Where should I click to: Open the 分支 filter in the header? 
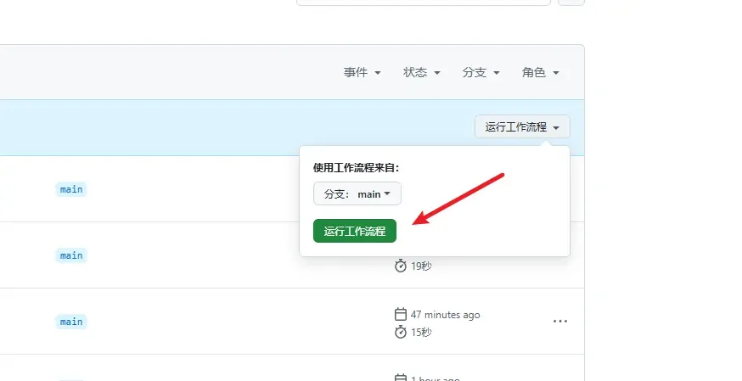(481, 73)
